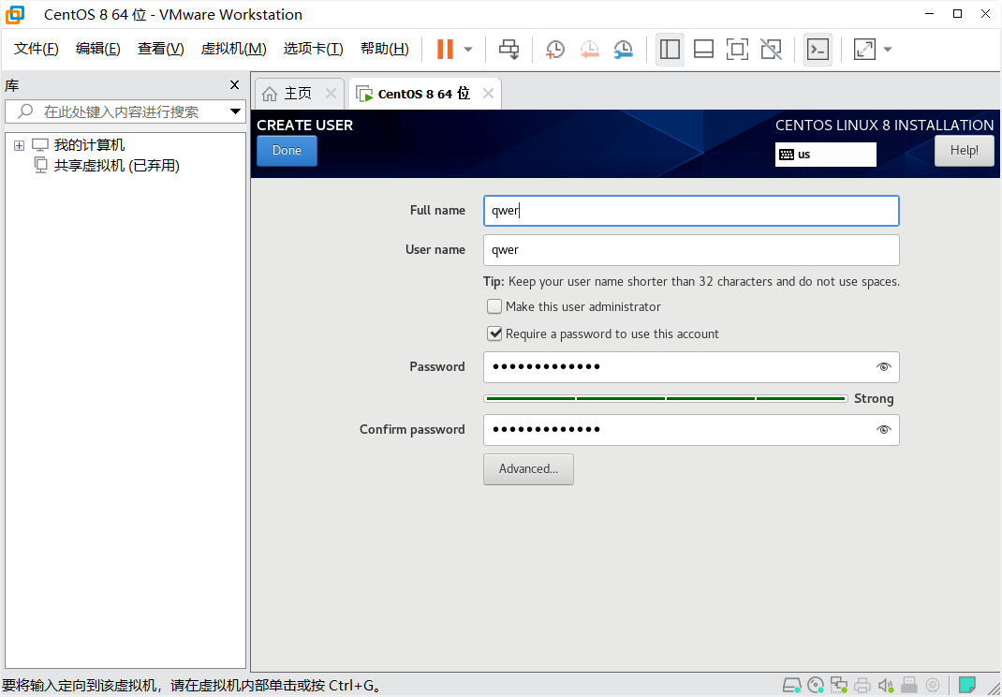This screenshot has width=1002, height=697.
Task: Toggle the thumbnail bar view icon
Action: (x=703, y=50)
